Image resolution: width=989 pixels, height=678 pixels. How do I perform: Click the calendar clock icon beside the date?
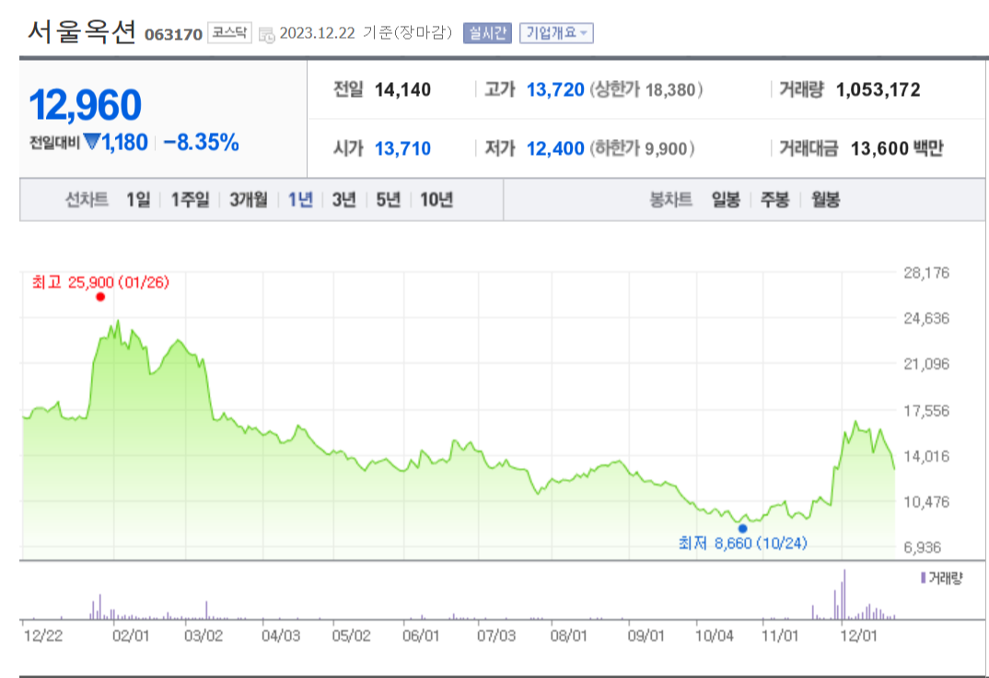267,35
